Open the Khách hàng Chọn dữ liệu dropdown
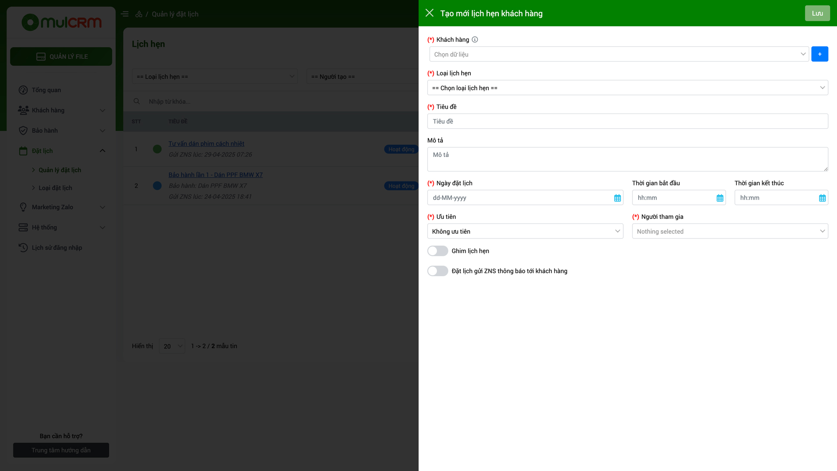 619,54
